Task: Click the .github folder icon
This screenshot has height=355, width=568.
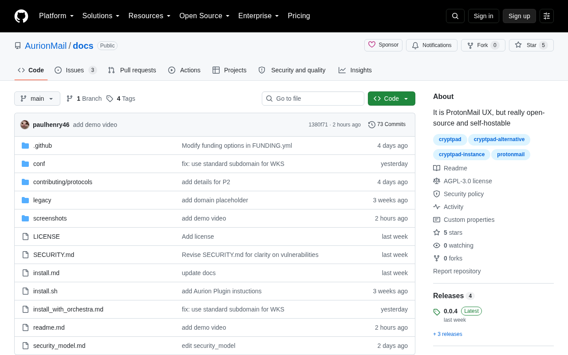Action: 25,146
